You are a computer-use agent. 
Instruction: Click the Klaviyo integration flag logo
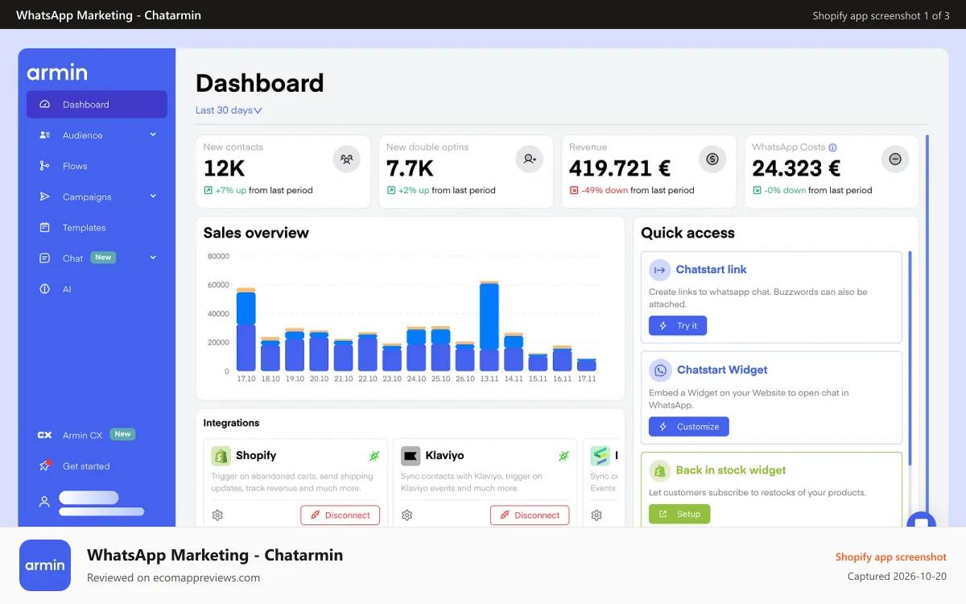click(x=411, y=456)
